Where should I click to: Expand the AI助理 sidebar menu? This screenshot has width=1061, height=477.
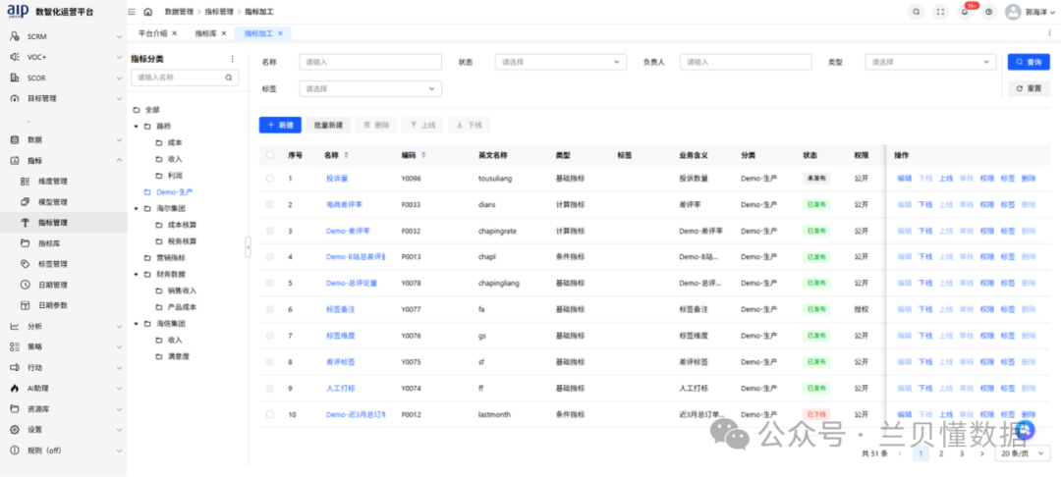click(x=64, y=388)
